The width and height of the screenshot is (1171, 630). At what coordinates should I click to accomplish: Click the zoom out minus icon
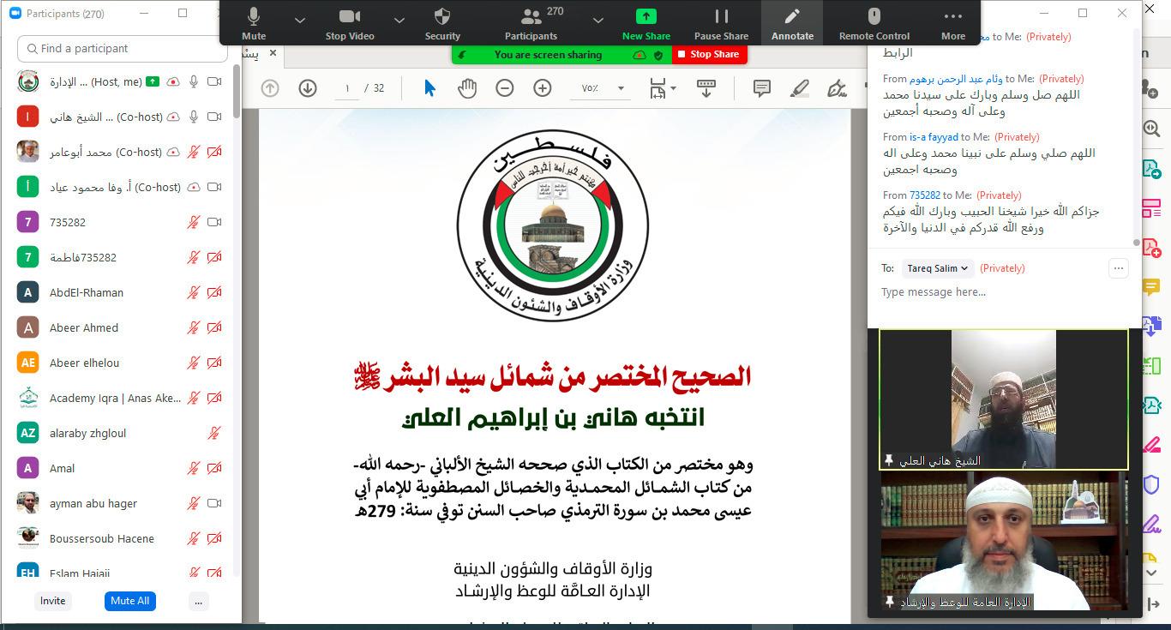[x=505, y=88]
